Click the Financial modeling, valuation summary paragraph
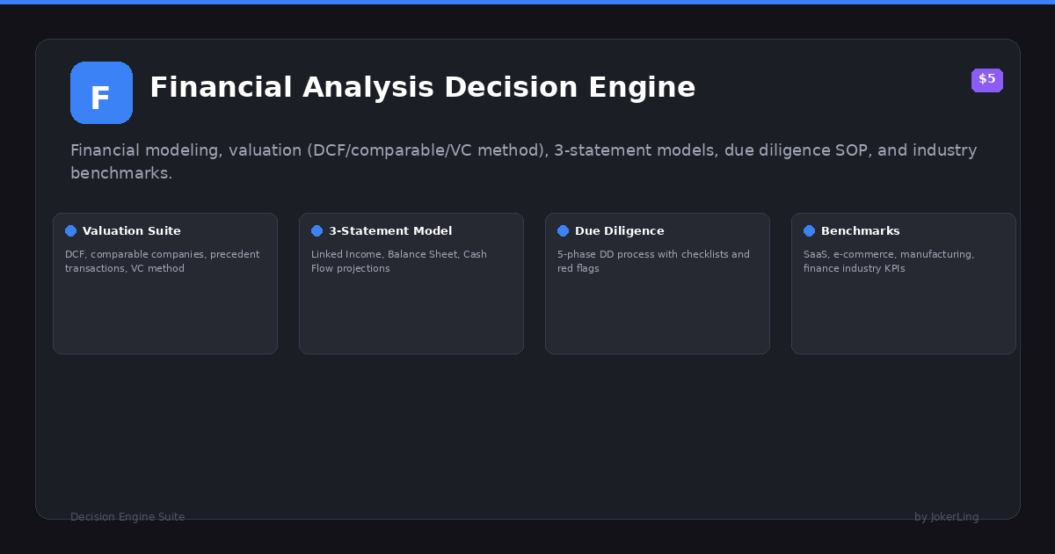 (x=524, y=162)
